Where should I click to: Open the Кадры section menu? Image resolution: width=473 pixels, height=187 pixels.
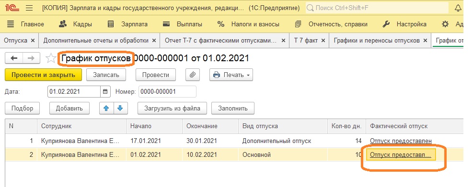click(75, 24)
